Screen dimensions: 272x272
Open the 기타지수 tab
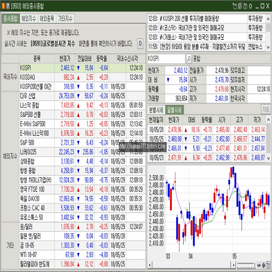tap(65, 19)
